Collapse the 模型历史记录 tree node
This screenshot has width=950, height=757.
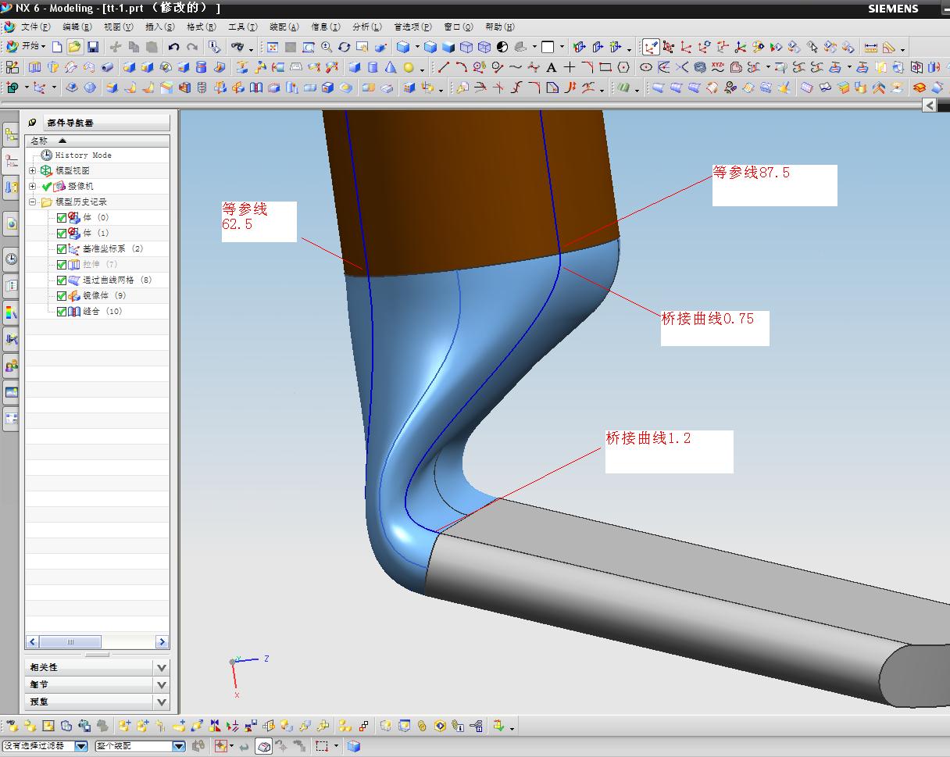[33, 202]
